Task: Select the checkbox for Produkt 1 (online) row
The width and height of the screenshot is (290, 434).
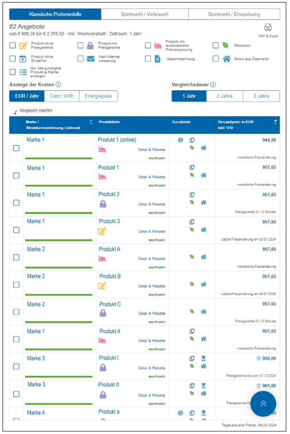Action: pyautogui.click(x=16, y=148)
